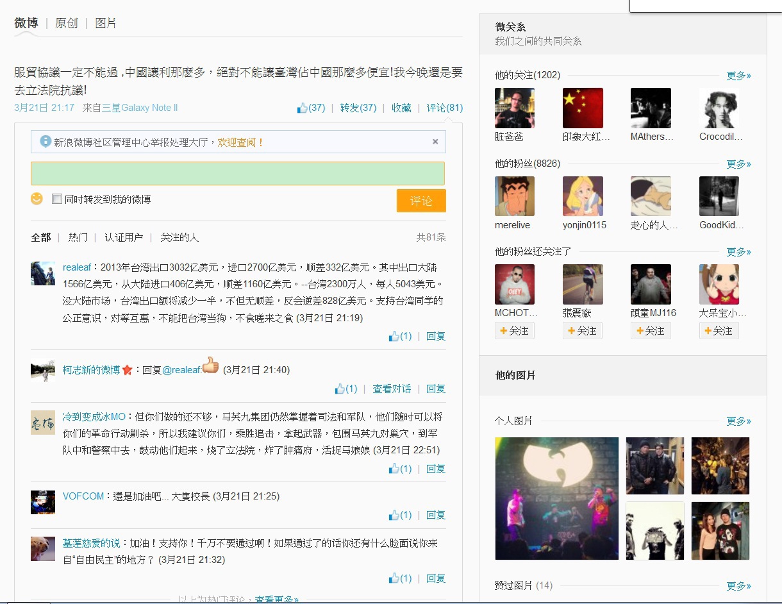Viewport: 782px width, 604px height.
Task: Expand 更多 for 个人图片
Action: (x=738, y=421)
